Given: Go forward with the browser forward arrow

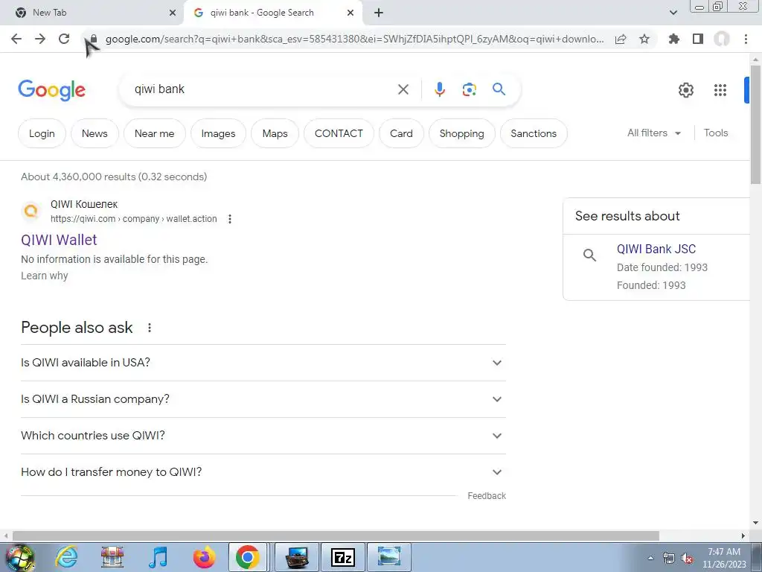Looking at the screenshot, I should coord(40,39).
